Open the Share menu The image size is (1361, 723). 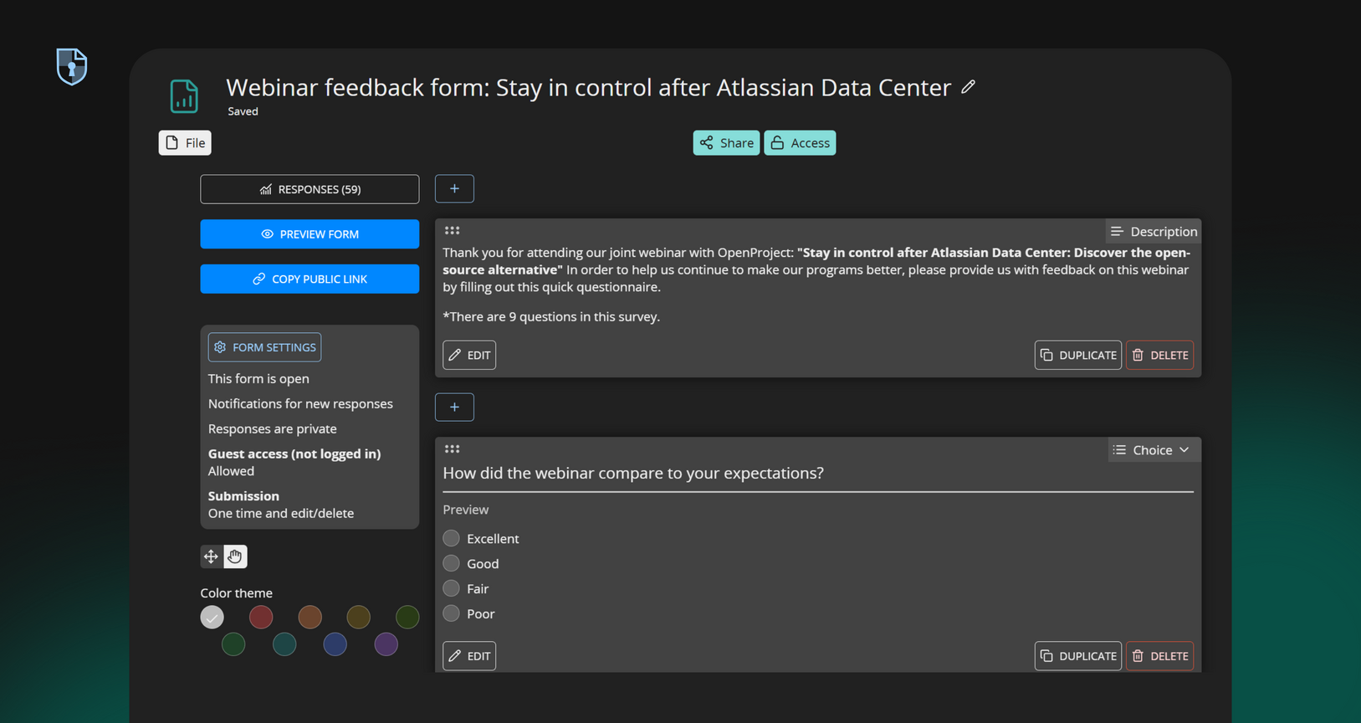point(726,143)
